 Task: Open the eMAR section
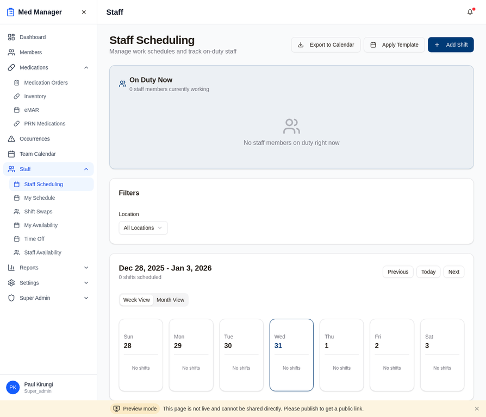[x=30, y=110]
